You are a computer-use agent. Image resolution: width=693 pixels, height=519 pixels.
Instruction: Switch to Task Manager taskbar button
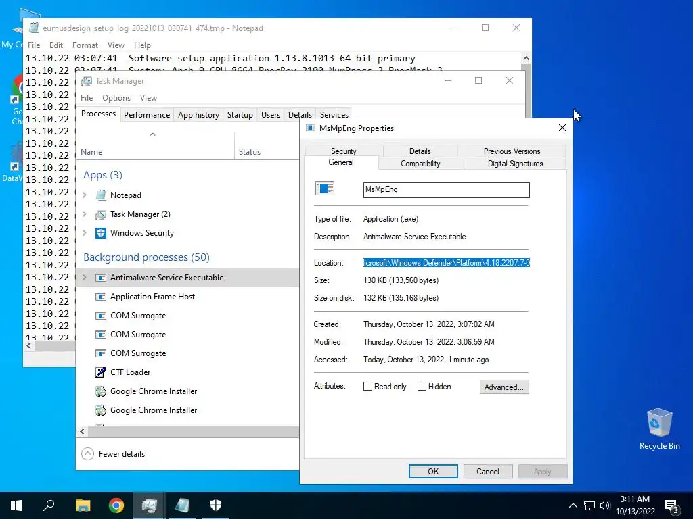pos(150,505)
